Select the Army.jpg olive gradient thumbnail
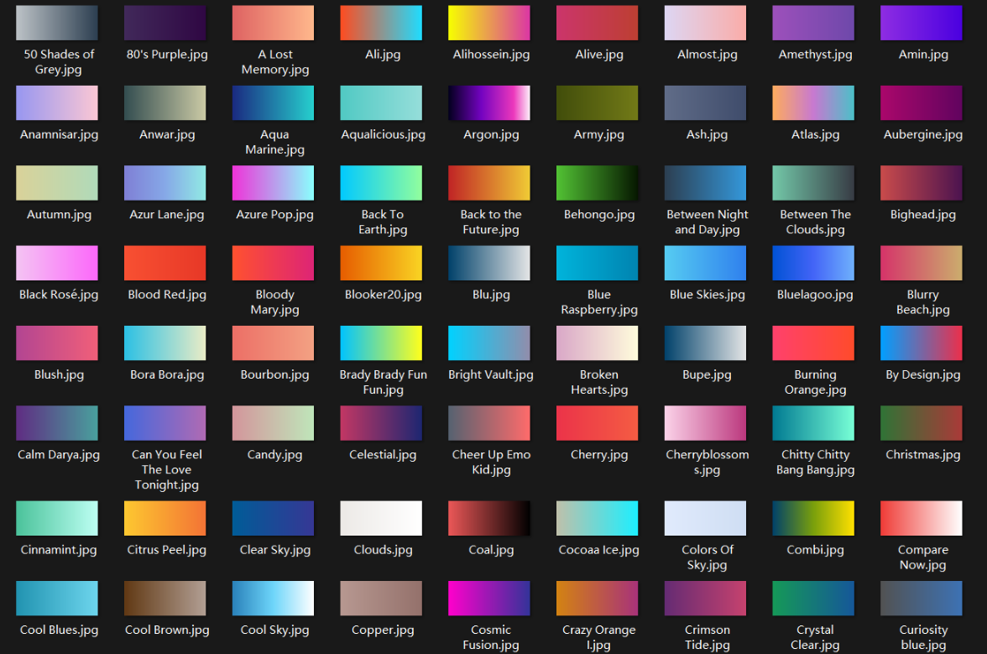Screen dimensions: 987x654 [x=598, y=102]
